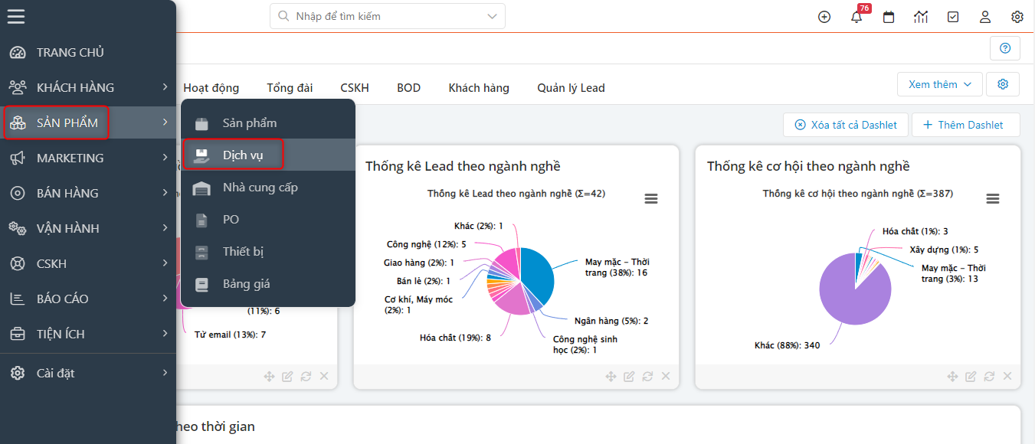Switch to the Tổng đài tab
Screen dimensions: 1035x444
pos(290,88)
